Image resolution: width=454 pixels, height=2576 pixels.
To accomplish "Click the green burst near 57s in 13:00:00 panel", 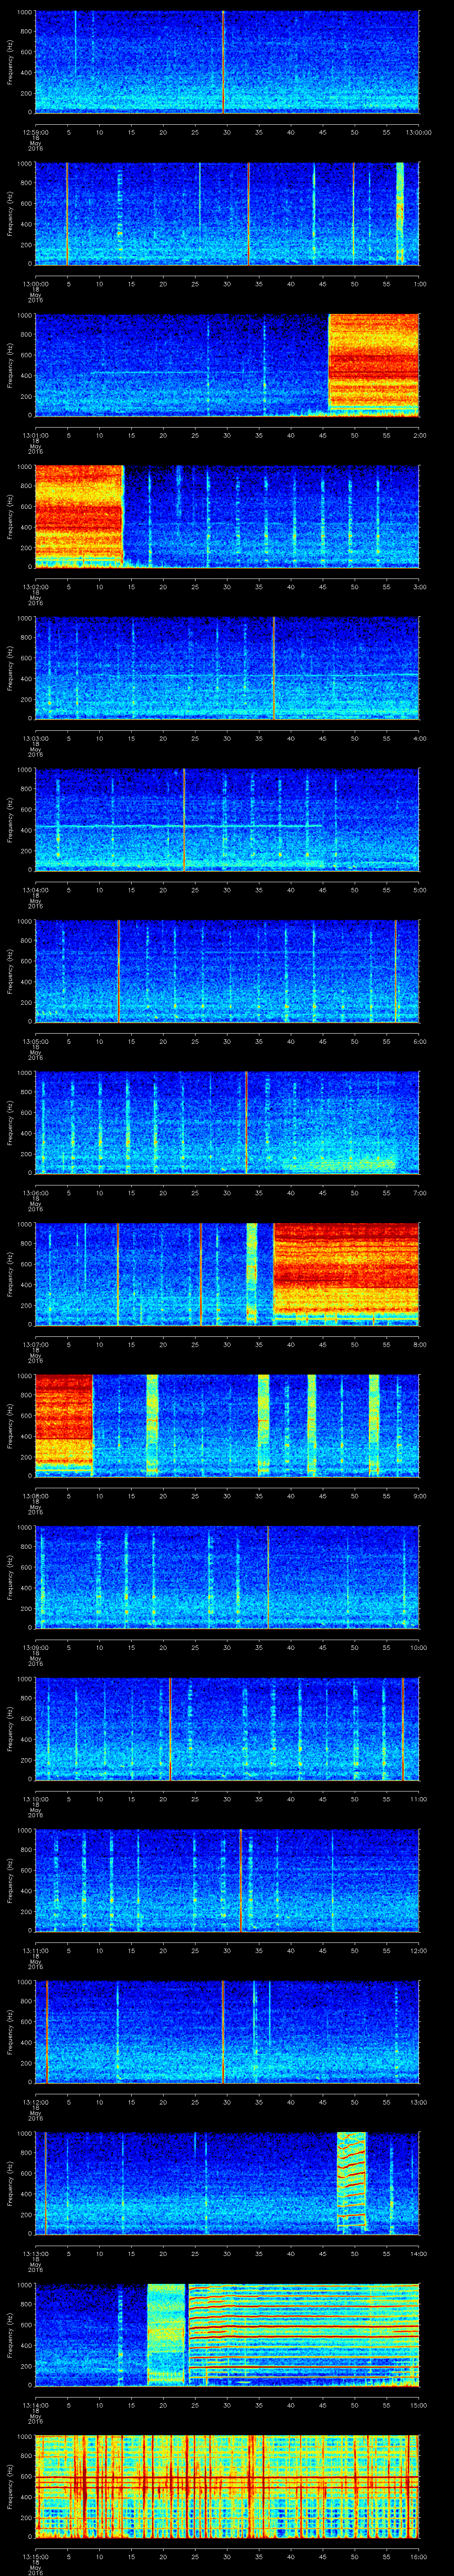I will (x=399, y=213).
